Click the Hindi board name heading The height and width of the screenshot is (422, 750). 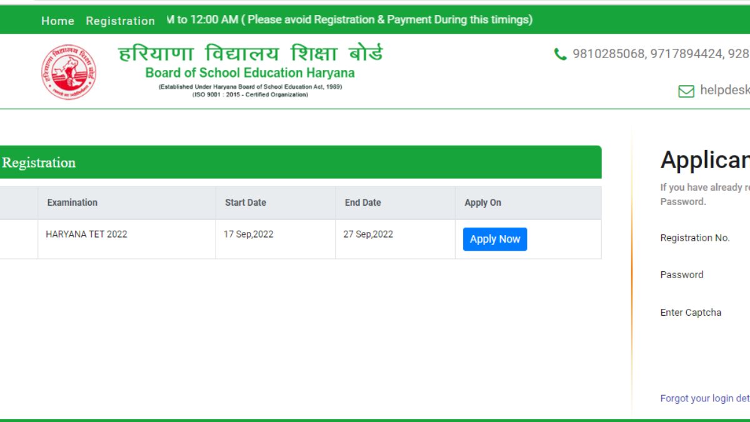point(250,54)
